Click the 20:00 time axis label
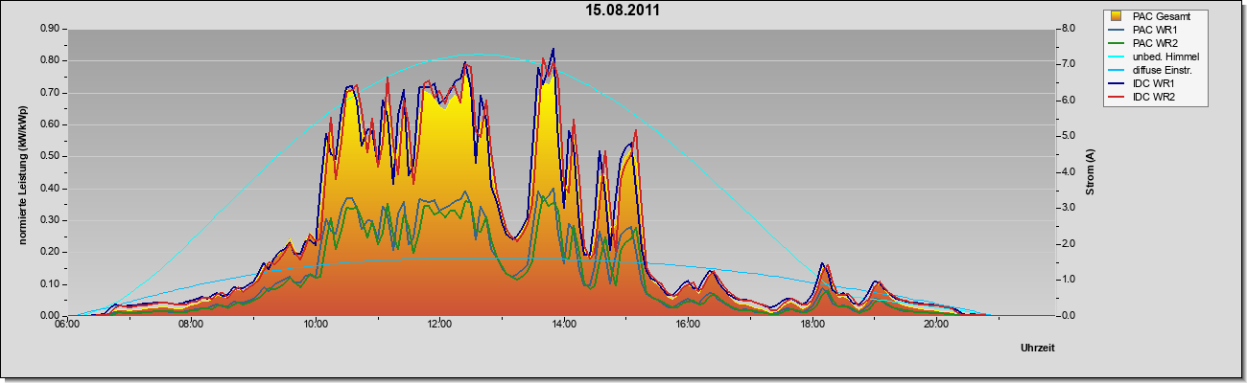Viewport: 1247px width, 383px height. click(x=937, y=327)
